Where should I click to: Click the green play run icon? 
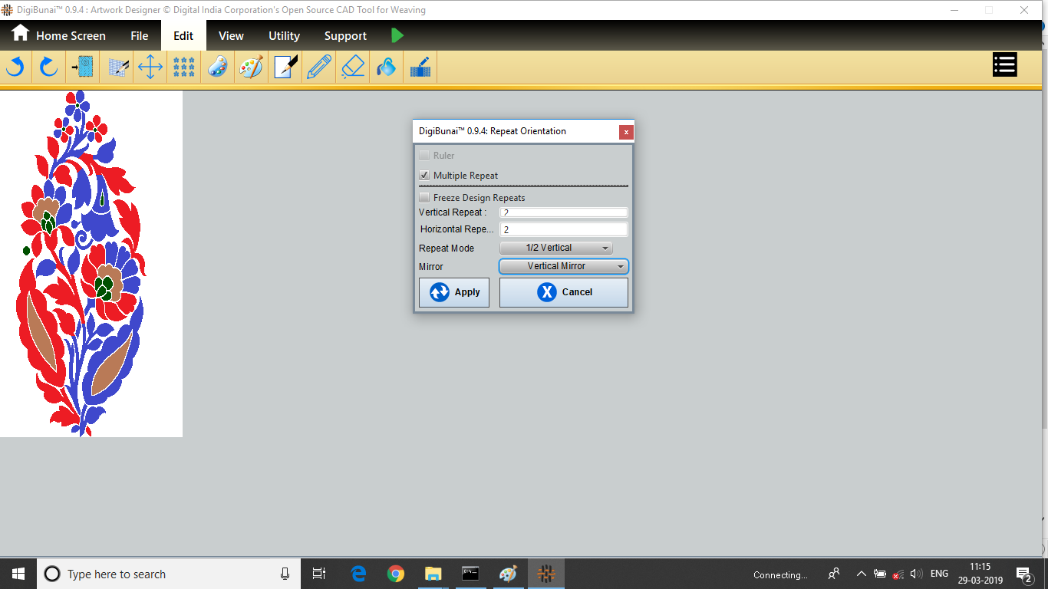pyautogui.click(x=397, y=35)
